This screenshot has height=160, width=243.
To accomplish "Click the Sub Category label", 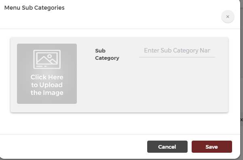I will pos(107,55).
